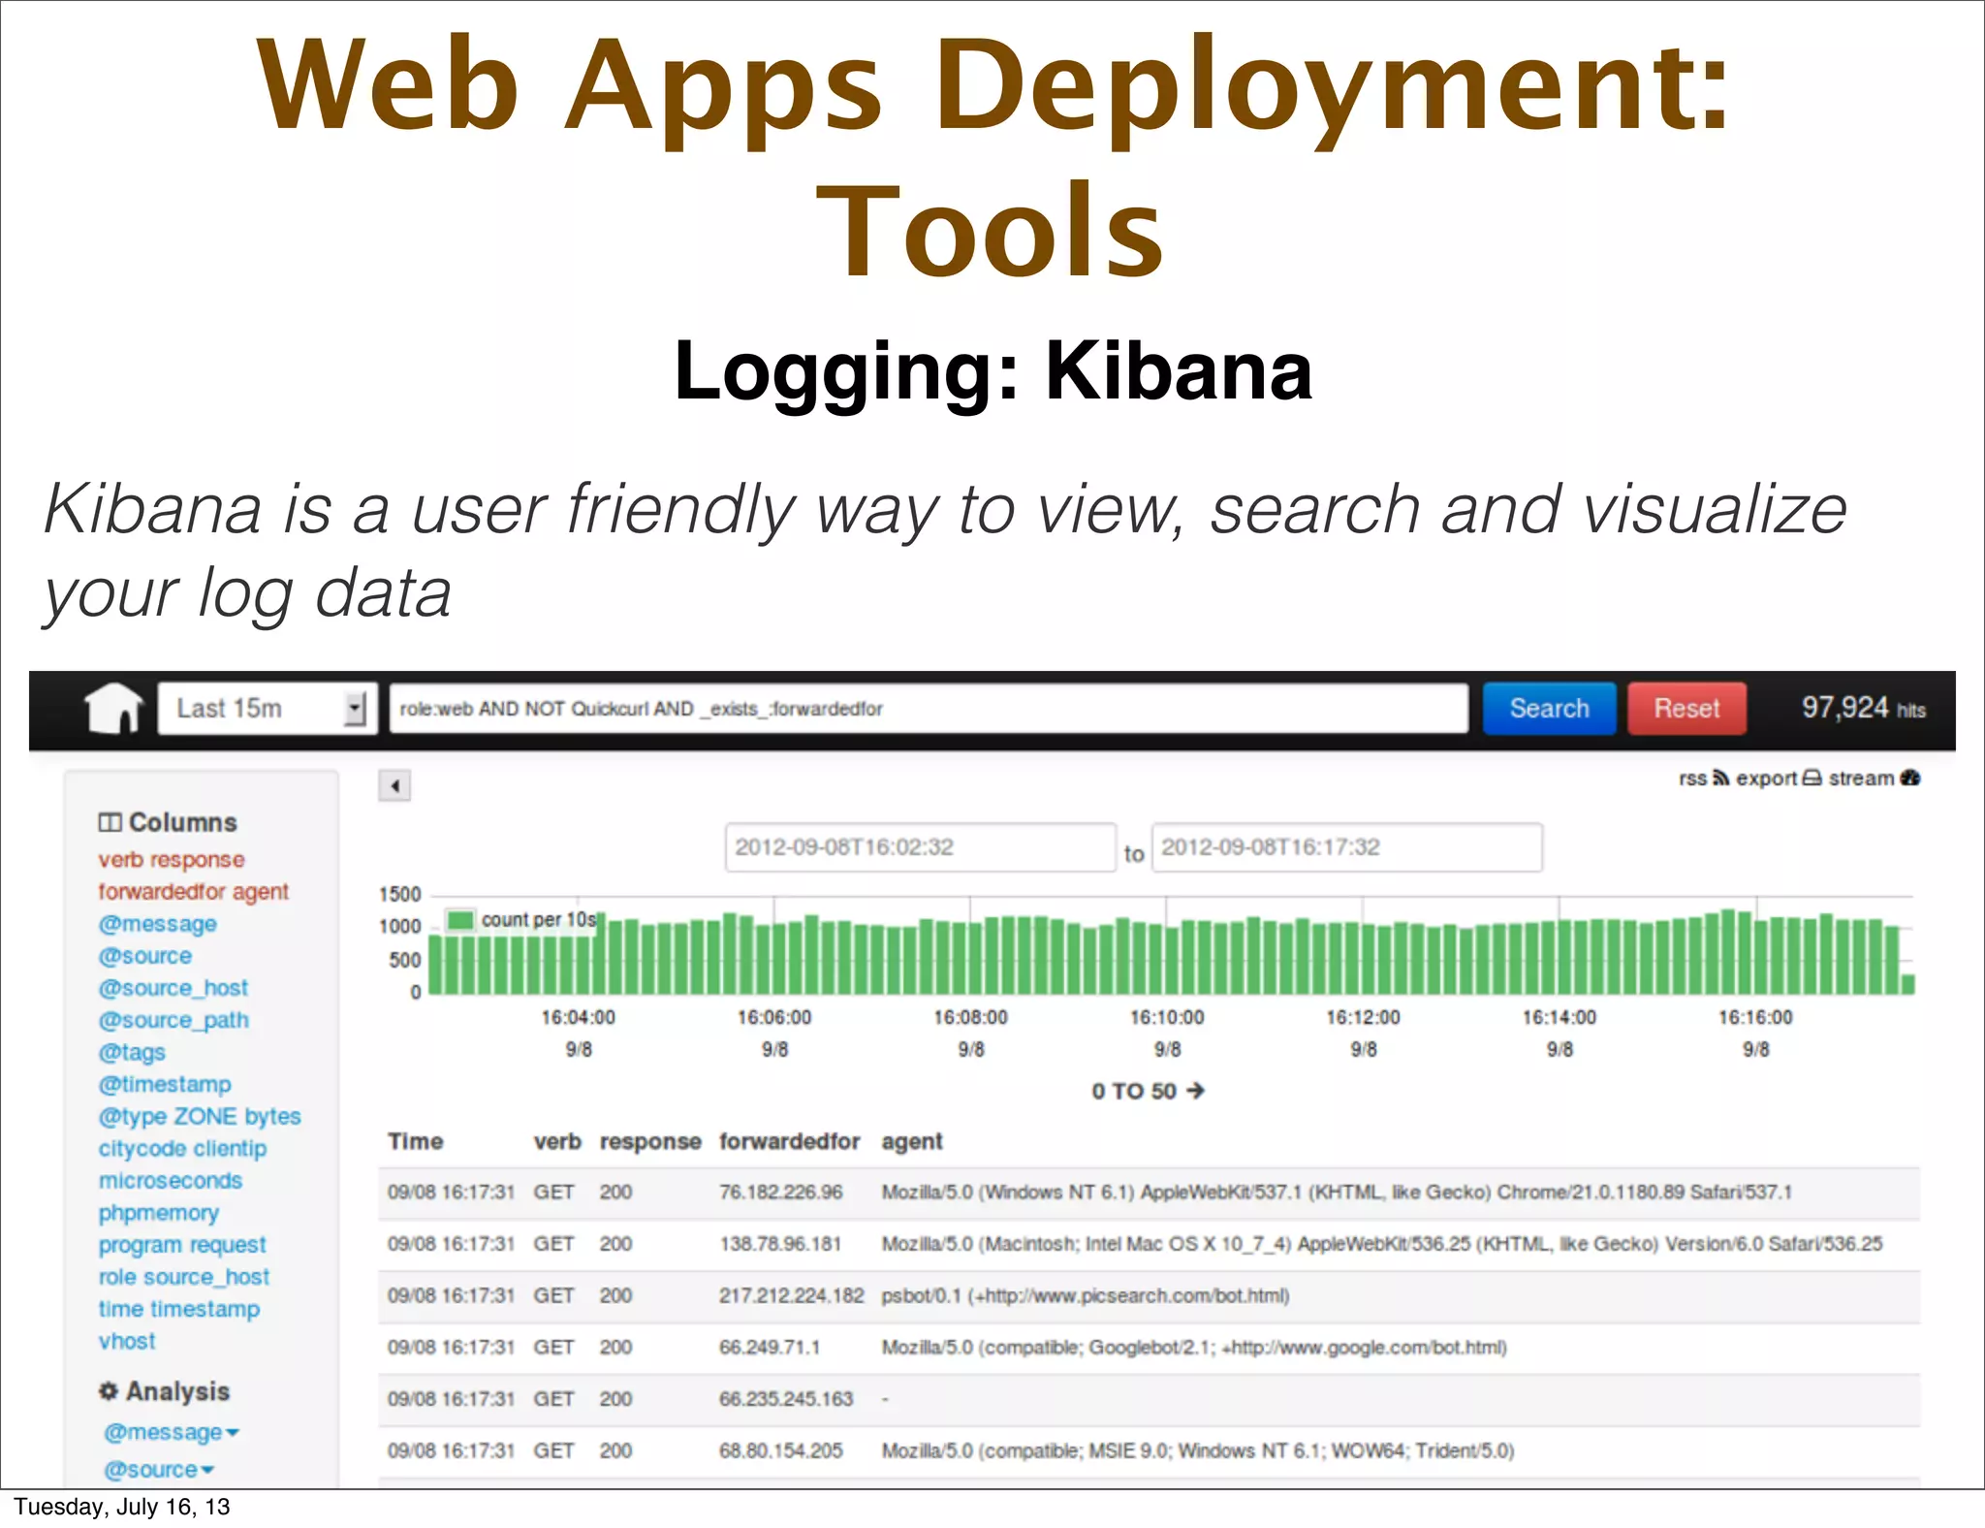Add the @source column under Columns

point(145,956)
